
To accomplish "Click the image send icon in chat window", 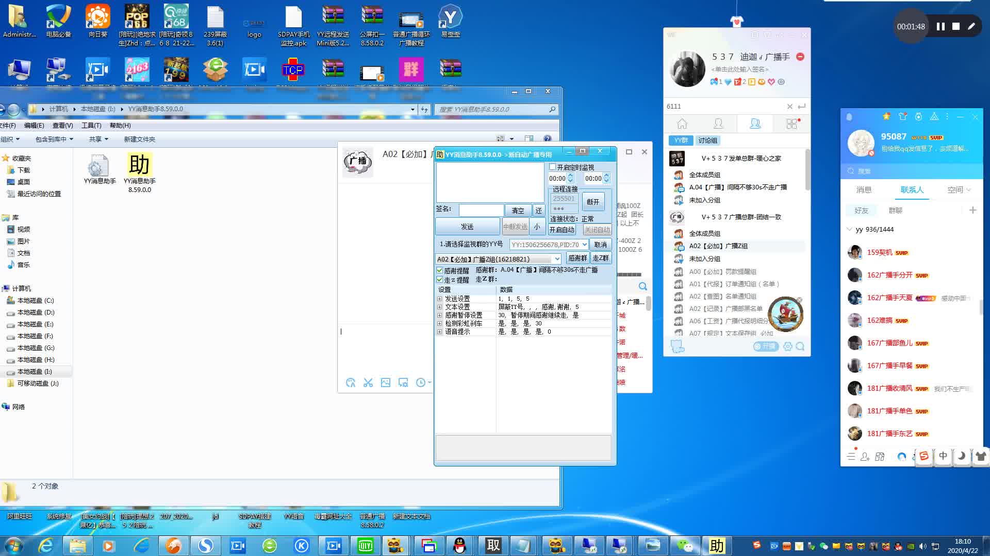I will [x=385, y=383].
